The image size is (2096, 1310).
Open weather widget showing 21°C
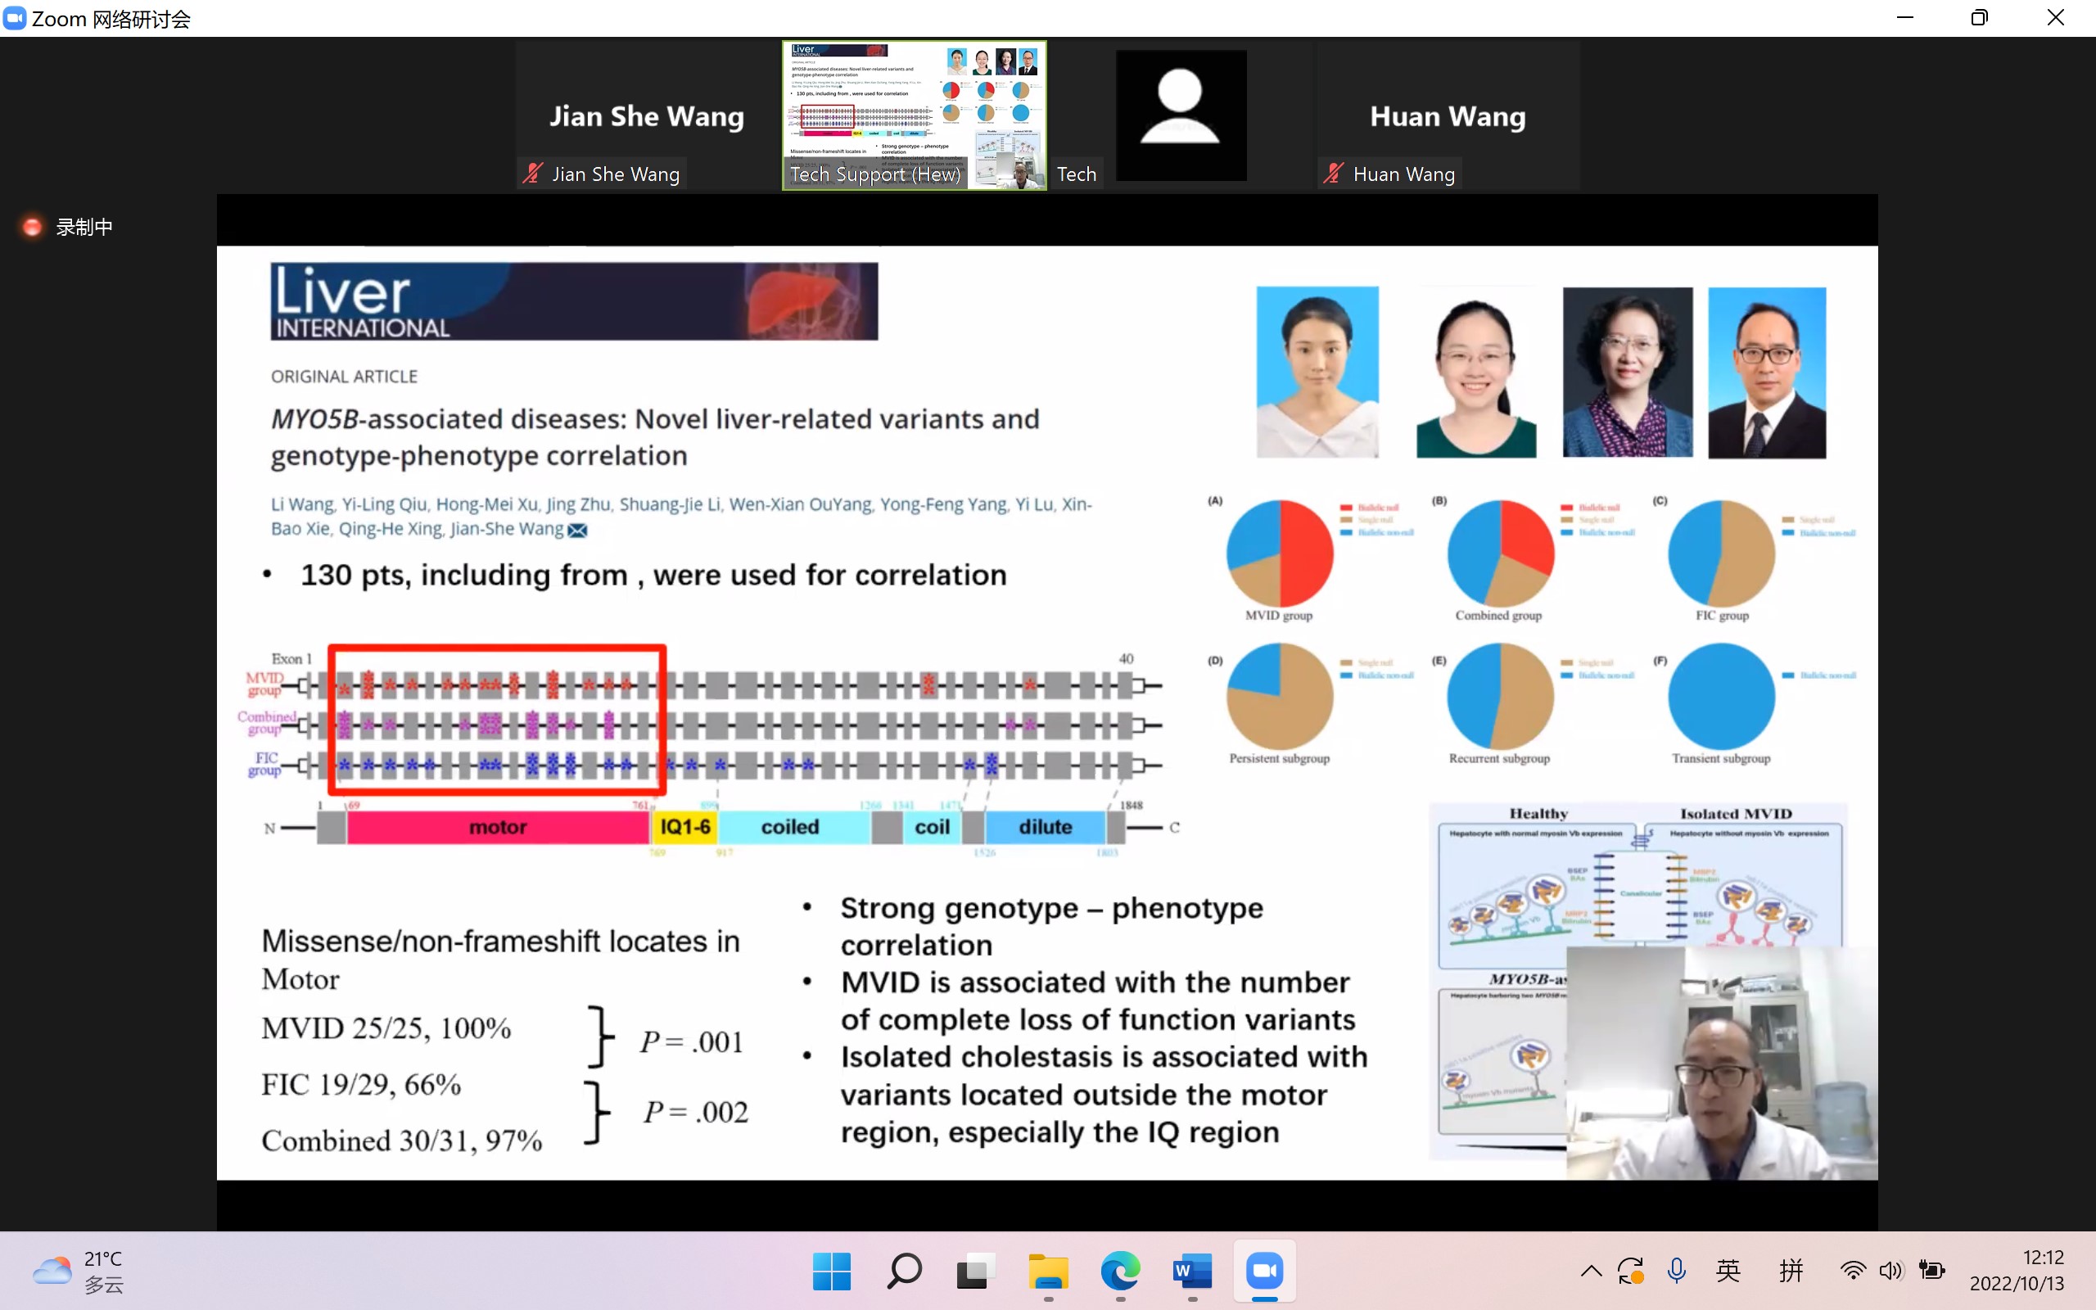point(79,1271)
